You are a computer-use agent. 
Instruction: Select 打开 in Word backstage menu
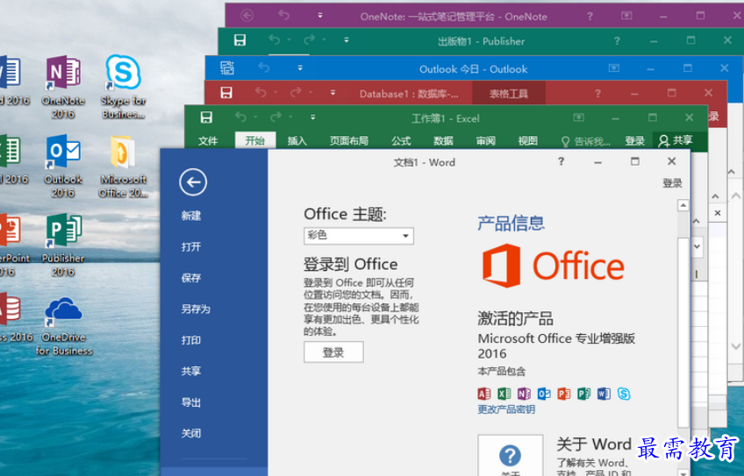(191, 246)
